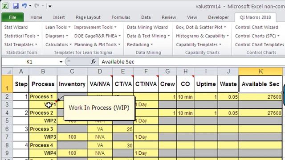The height and width of the screenshot is (160, 285).
Task: Open the Page Layout tab
Action: 88,17
